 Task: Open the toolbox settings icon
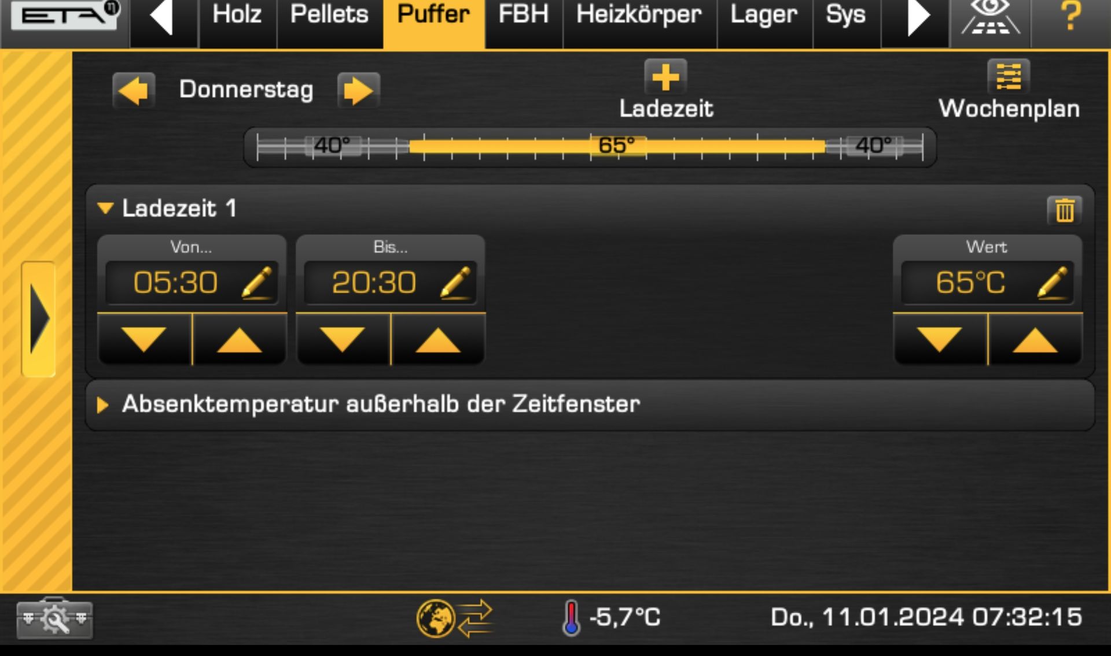tap(54, 619)
